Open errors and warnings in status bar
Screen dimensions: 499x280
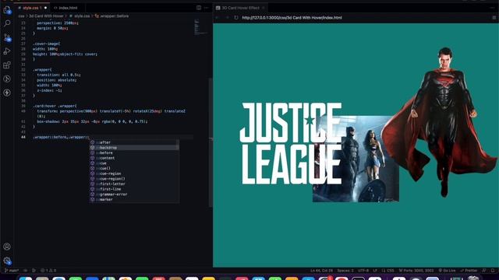[48, 271]
